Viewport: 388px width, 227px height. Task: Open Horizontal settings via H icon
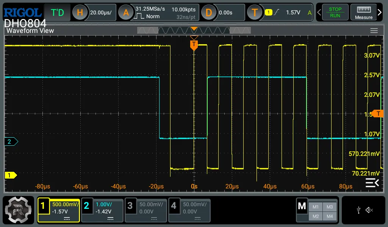click(80, 12)
